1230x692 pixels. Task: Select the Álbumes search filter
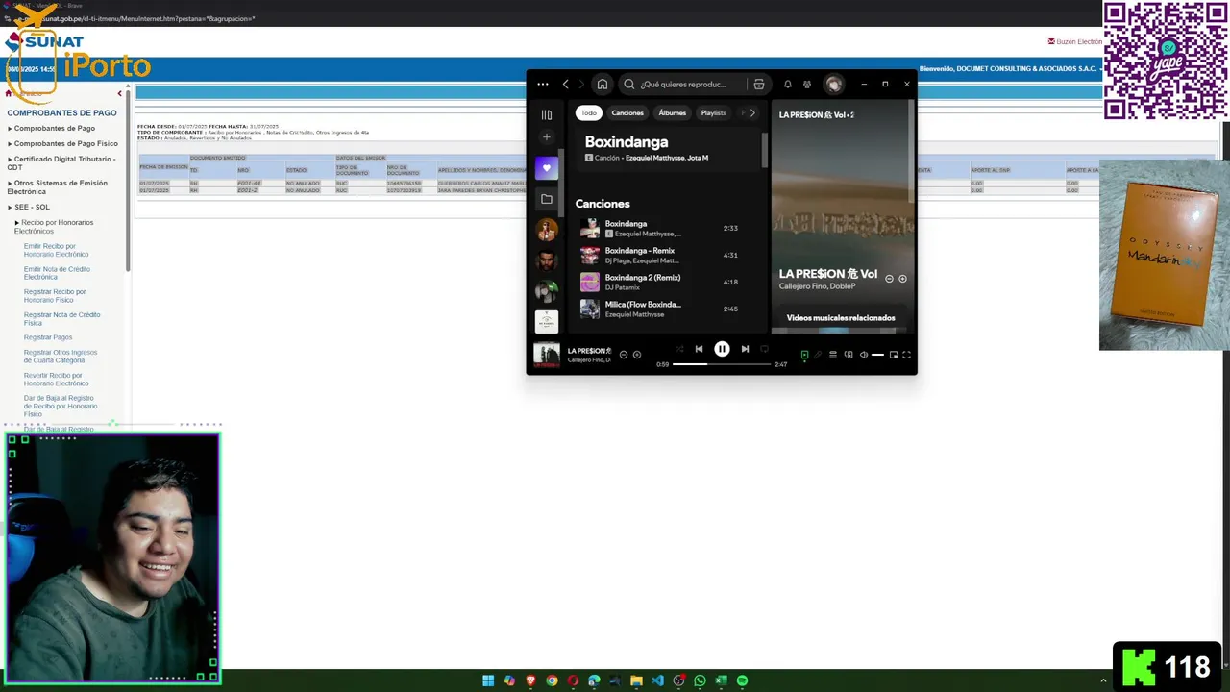[x=673, y=113]
